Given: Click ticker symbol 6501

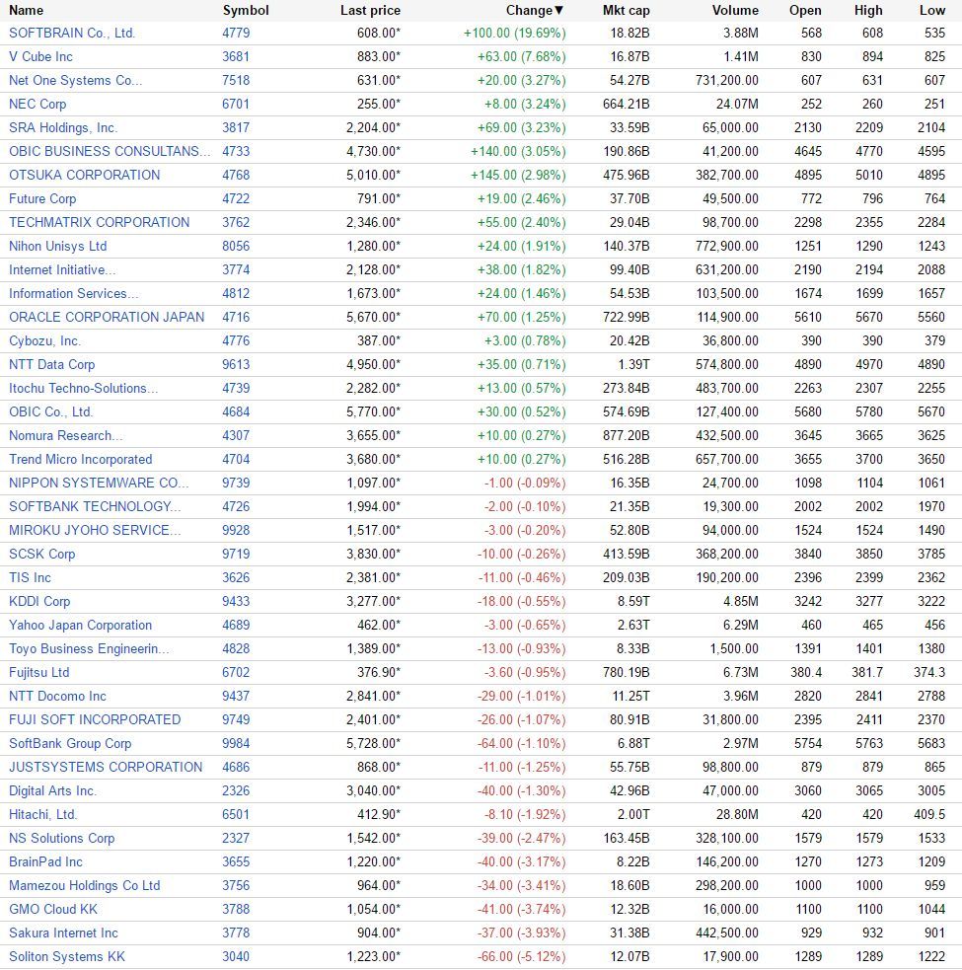Looking at the screenshot, I should (236, 815).
